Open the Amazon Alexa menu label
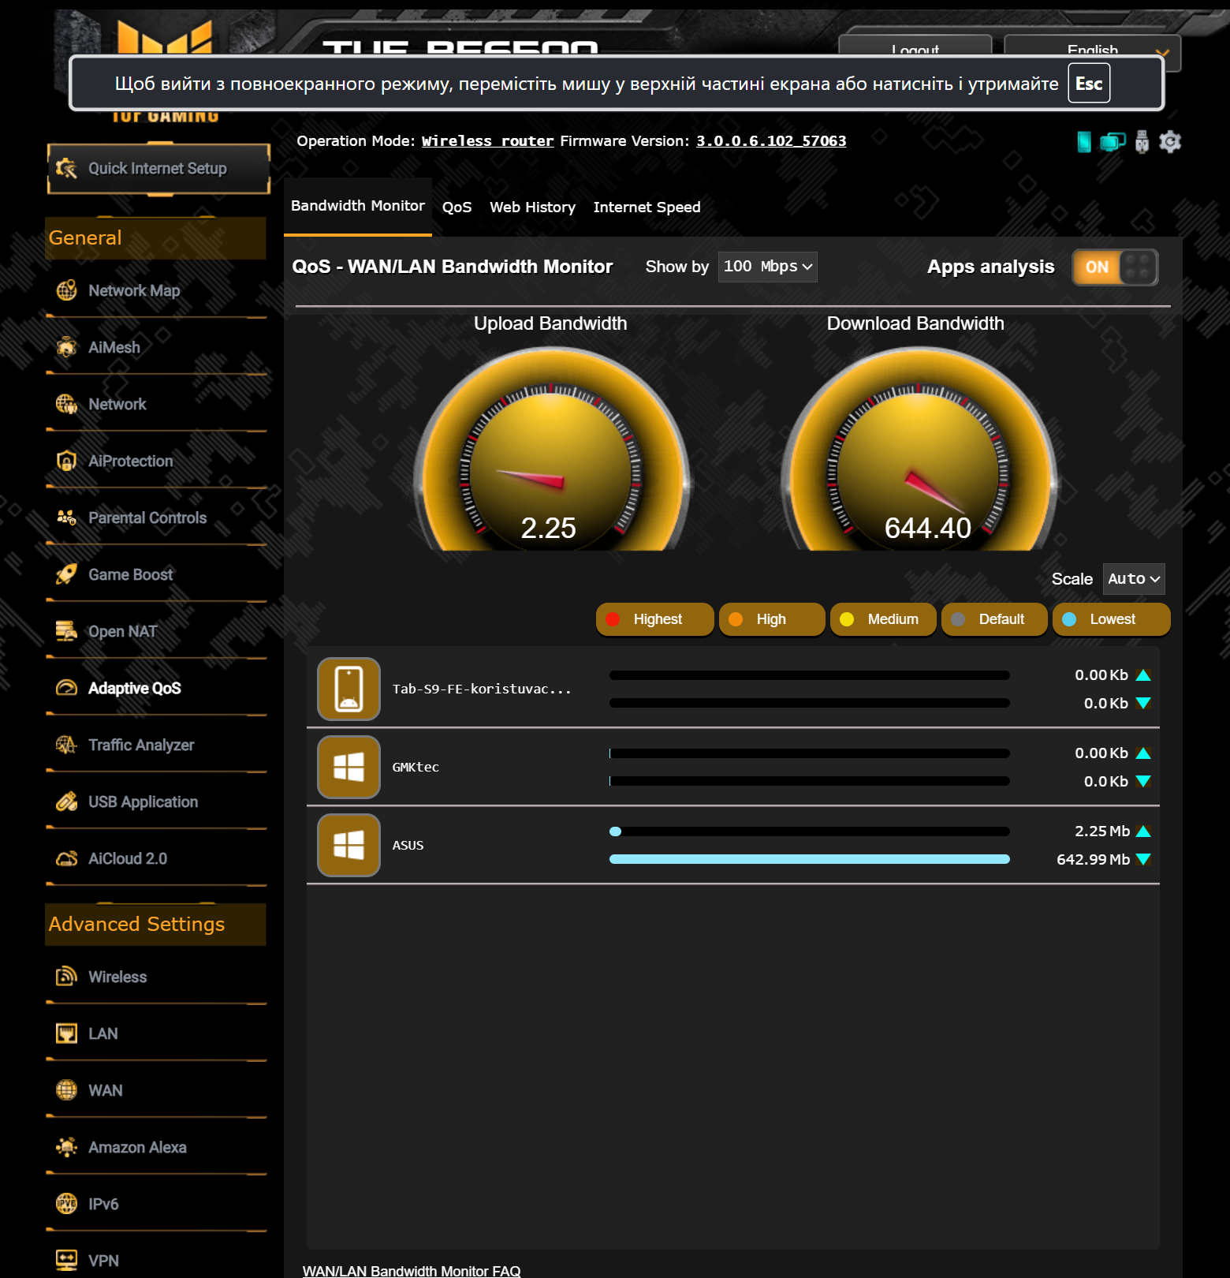 [x=137, y=1147]
